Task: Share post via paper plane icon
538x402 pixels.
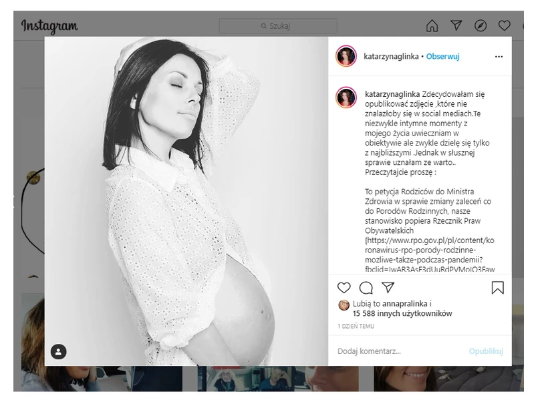Action: (x=388, y=288)
